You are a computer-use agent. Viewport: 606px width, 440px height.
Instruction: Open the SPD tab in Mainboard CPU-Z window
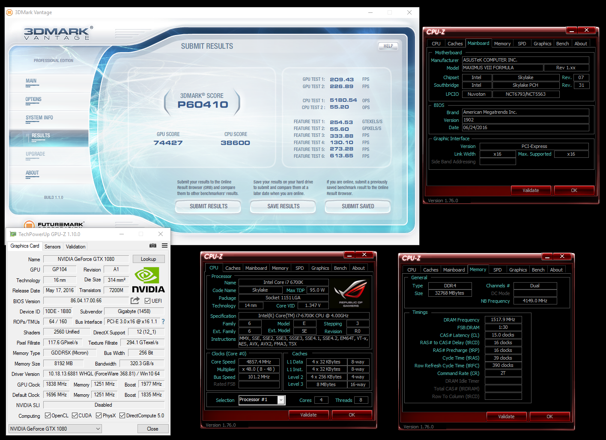click(x=522, y=44)
